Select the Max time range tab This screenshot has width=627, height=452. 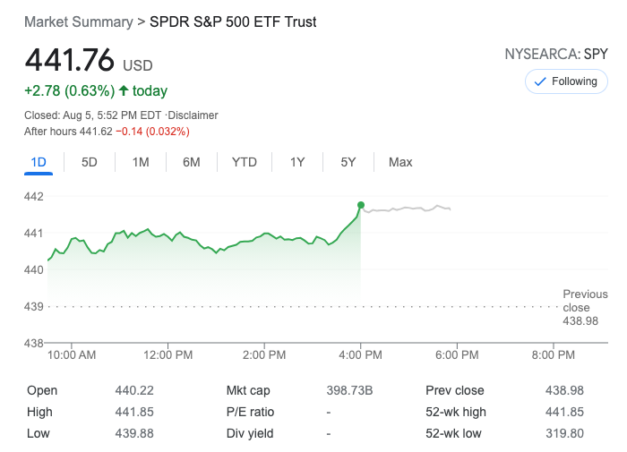click(x=400, y=162)
